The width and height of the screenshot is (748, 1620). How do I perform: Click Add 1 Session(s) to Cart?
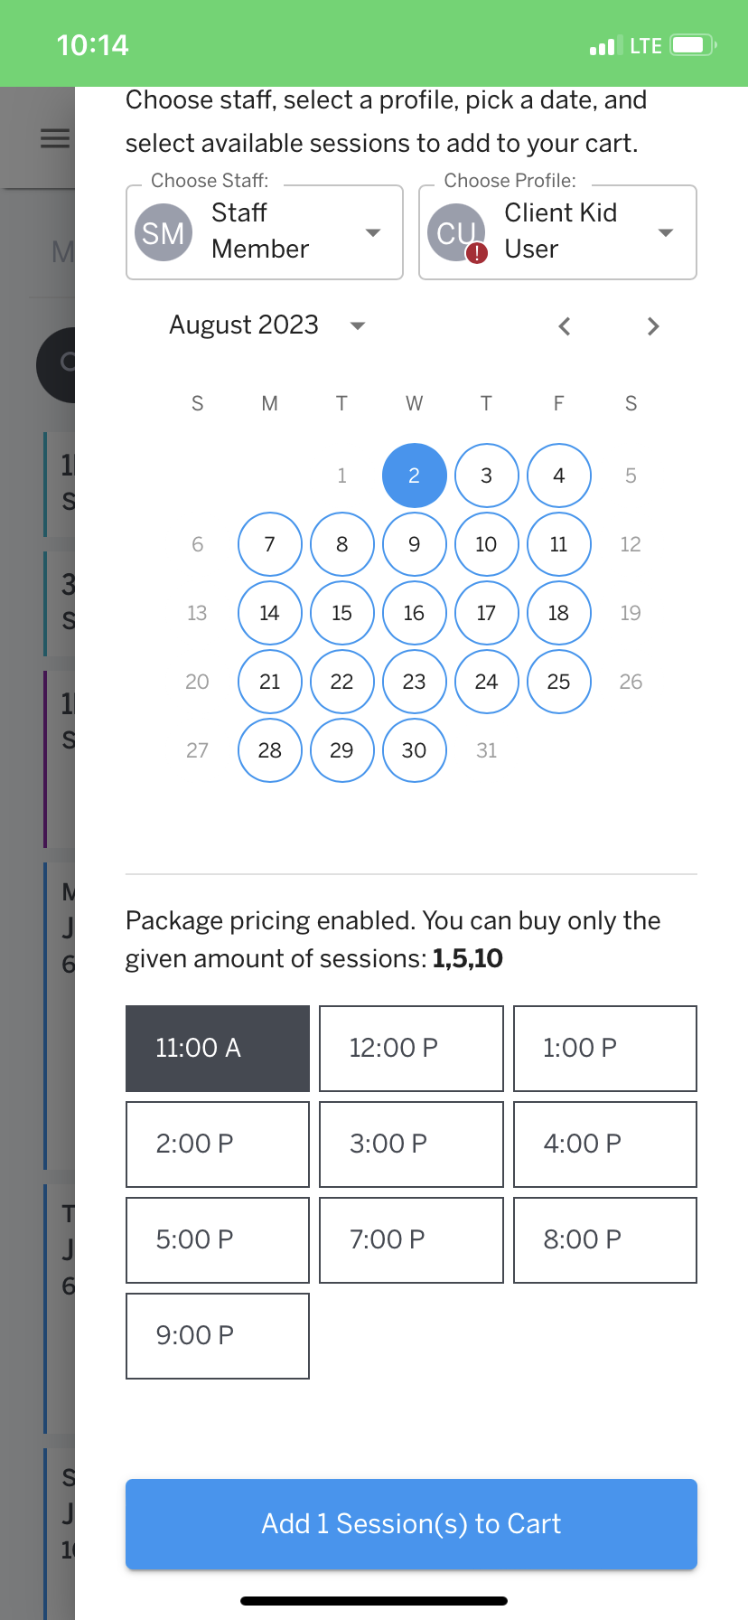(x=410, y=1523)
